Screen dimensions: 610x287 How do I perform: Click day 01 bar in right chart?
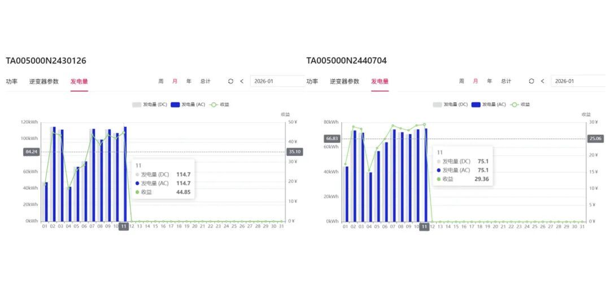pyautogui.click(x=346, y=194)
